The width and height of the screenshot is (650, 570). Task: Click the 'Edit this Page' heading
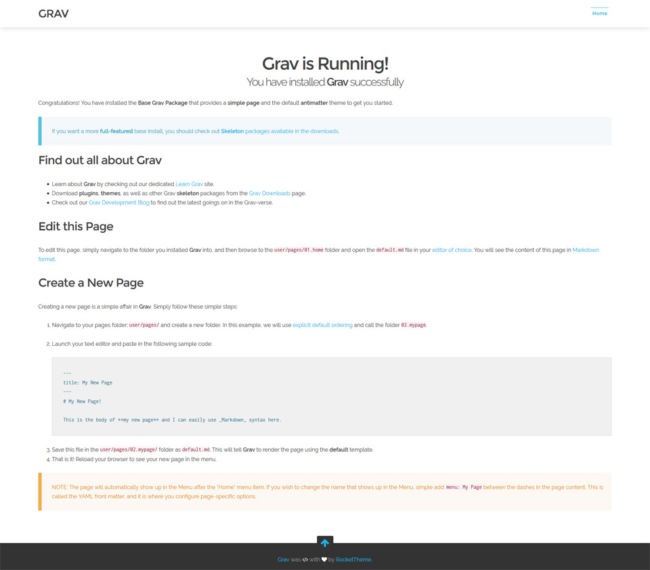coord(76,226)
